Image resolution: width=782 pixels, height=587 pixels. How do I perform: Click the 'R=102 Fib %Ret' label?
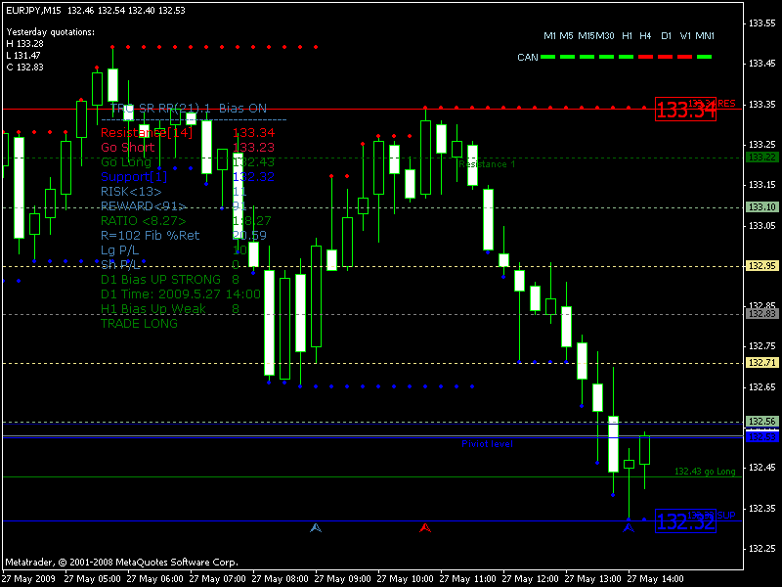click(x=151, y=236)
